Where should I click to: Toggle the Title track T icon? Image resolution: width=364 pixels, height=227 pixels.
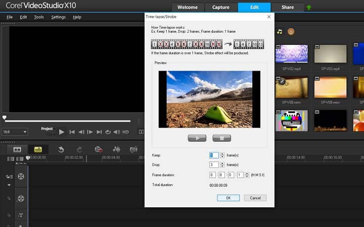21,215
